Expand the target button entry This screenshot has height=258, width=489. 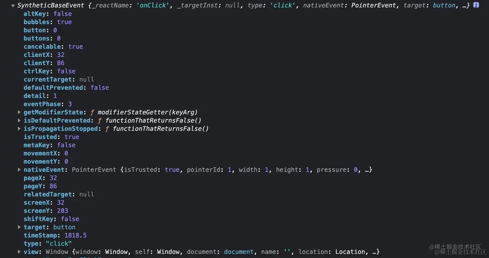19,227
